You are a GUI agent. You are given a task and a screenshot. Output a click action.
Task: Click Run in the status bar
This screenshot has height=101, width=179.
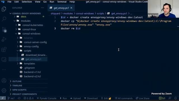tap(63, 98)
